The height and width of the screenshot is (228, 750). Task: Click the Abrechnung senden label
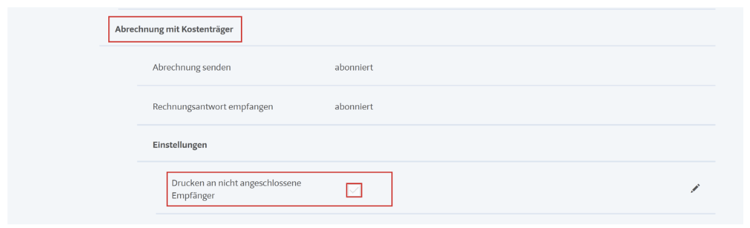[192, 67]
